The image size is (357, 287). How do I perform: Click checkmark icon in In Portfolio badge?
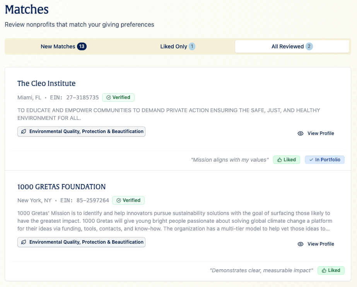311,160
